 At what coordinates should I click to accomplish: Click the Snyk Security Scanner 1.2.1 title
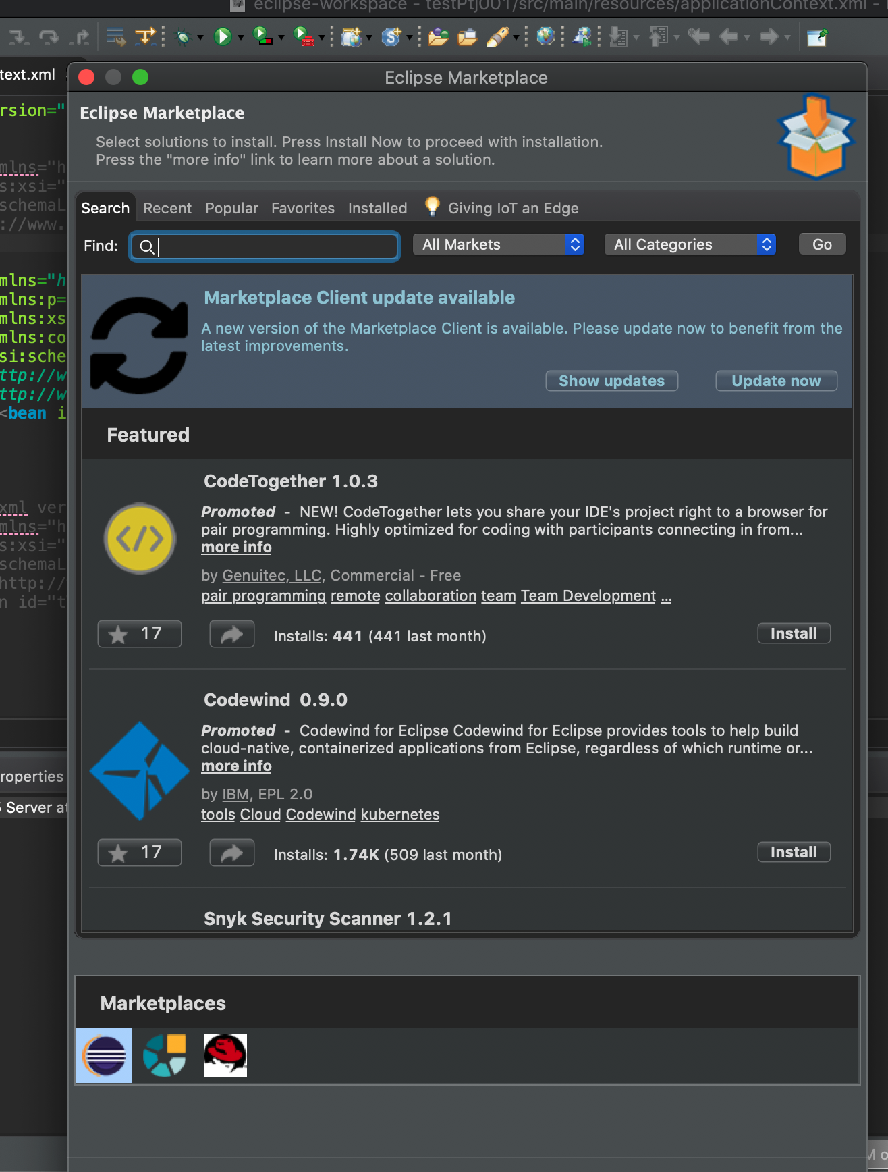(x=328, y=919)
